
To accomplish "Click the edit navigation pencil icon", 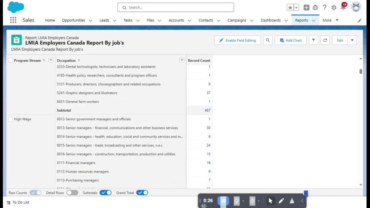I will (x=359, y=20).
